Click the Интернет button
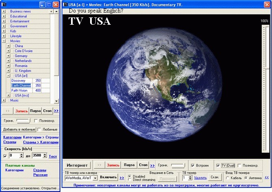The height and width of the screenshot is (192, 272). click(77, 165)
